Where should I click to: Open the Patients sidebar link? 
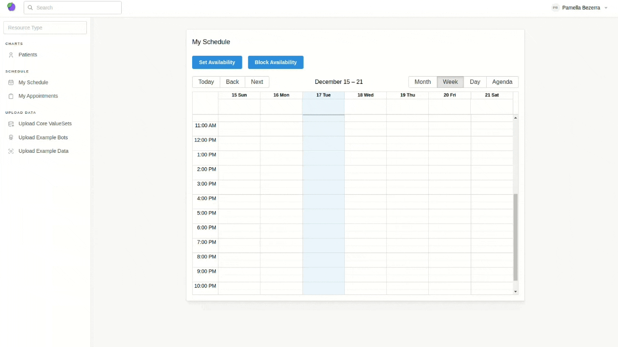coord(28,55)
